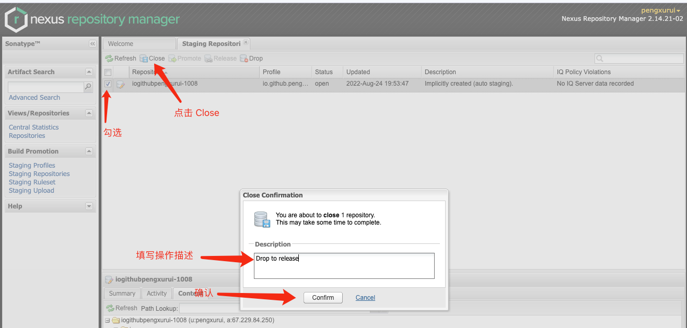
Task: Select the iogithubpengxurui-1008 repository name cell
Action: tap(194, 84)
